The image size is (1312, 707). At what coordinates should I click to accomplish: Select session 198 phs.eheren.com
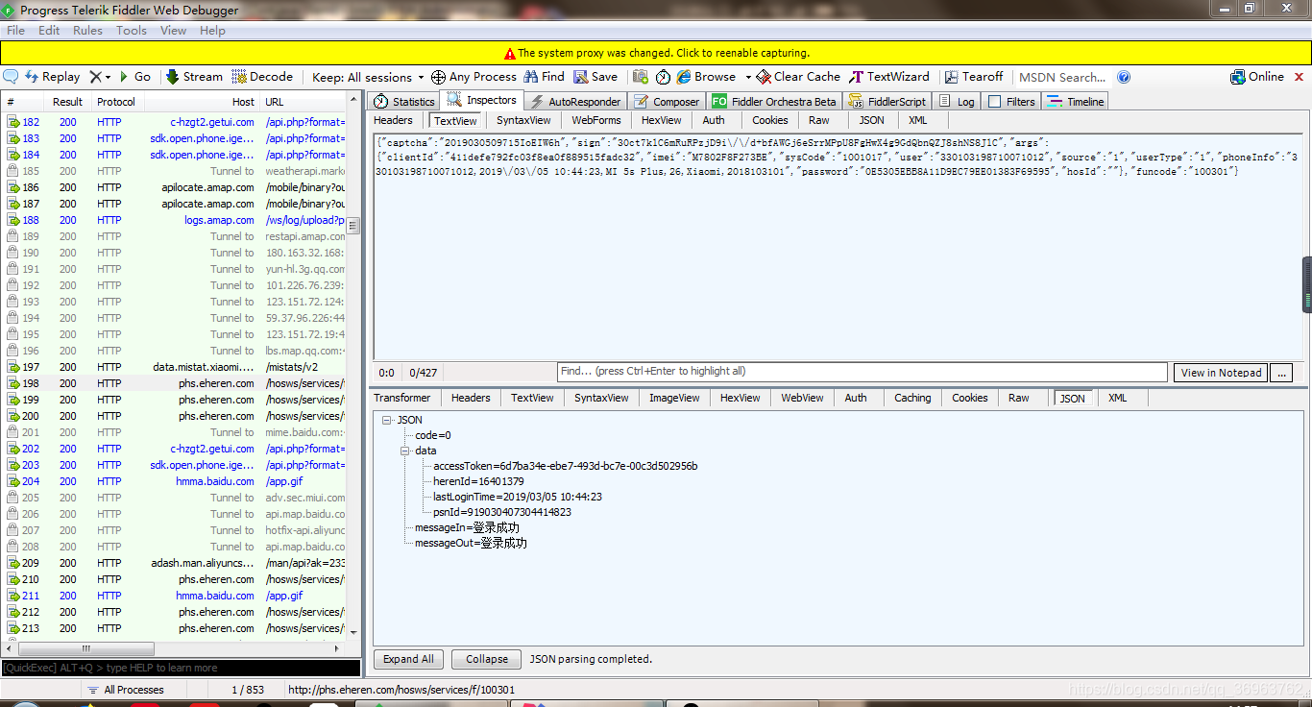[175, 383]
